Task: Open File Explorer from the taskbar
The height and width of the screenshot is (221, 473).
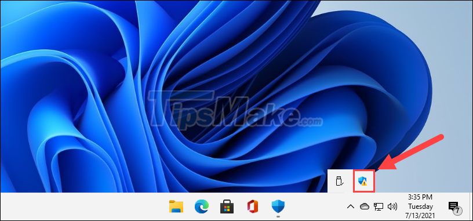Action: coord(176,206)
